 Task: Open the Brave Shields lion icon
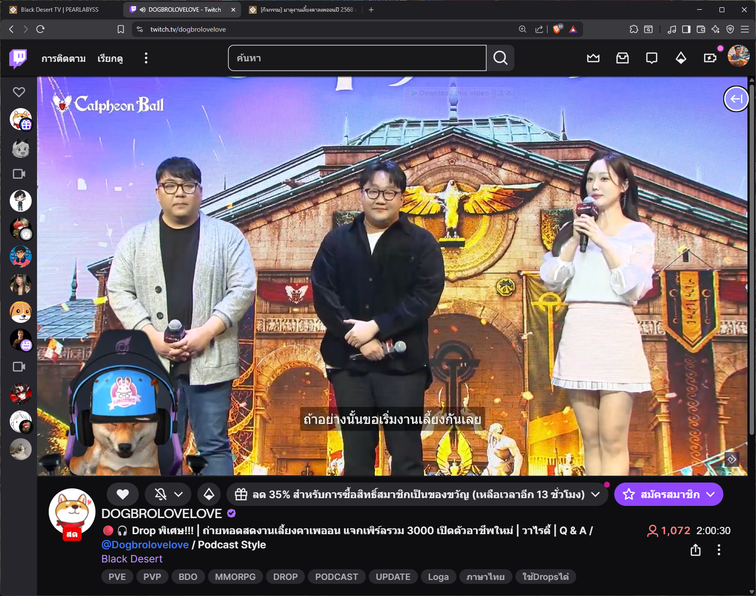point(557,29)
